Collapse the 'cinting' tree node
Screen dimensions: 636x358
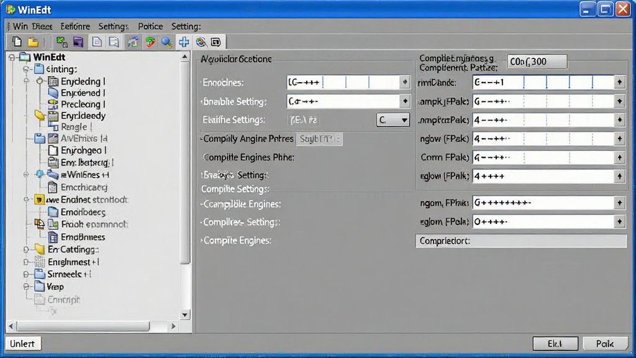(26, 70)
